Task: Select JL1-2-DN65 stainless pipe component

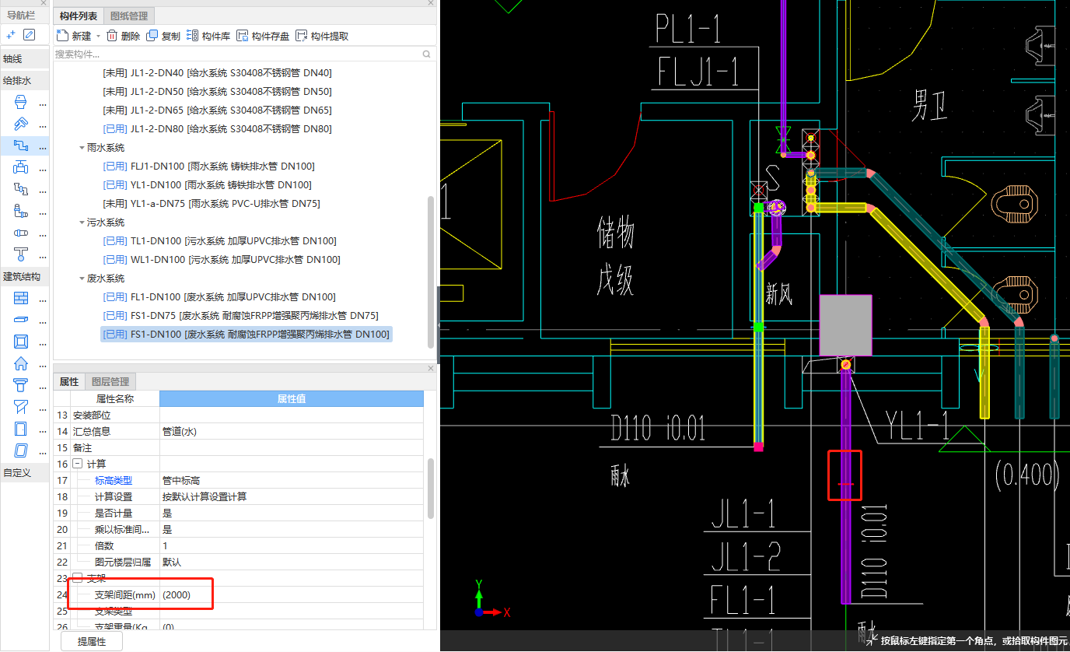Action: [217, 110]
